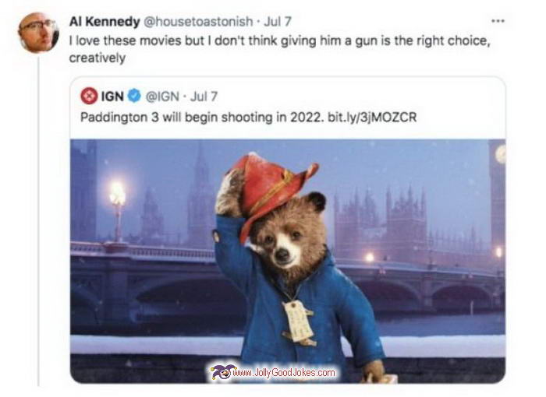The image size is (546, 397).
Task: Click the Big Ben clock face in the photo
Action: coord(501,154)
